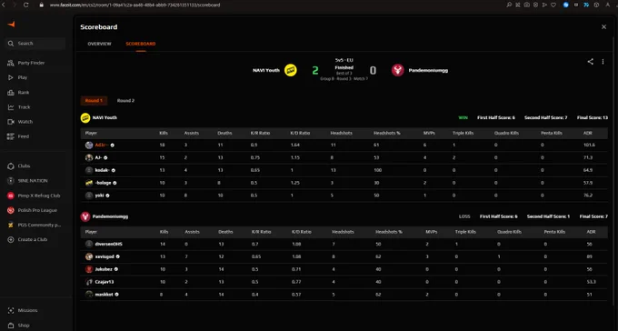Click NAVI Youth Final Score: 13 text
Viewport: 618px width, 331px height.
pos(593,117)
